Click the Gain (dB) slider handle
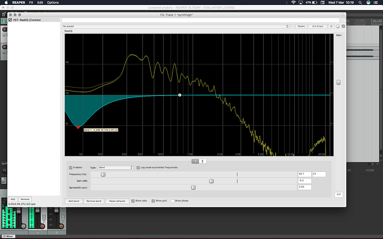Screen dimensions: 383x239 click(211, 181)
